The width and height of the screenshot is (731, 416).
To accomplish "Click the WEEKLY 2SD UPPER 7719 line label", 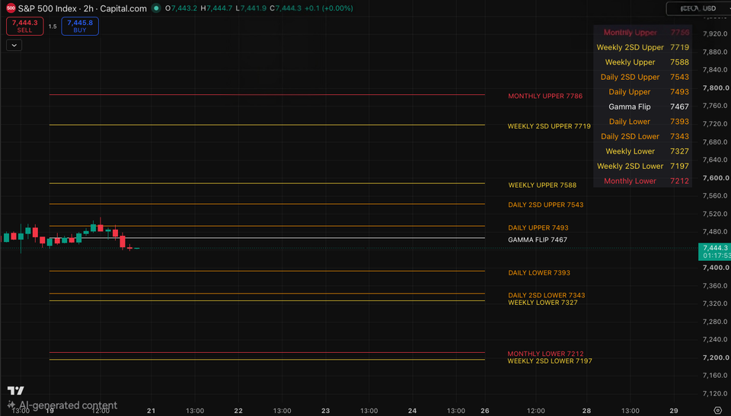I will 549,126.
